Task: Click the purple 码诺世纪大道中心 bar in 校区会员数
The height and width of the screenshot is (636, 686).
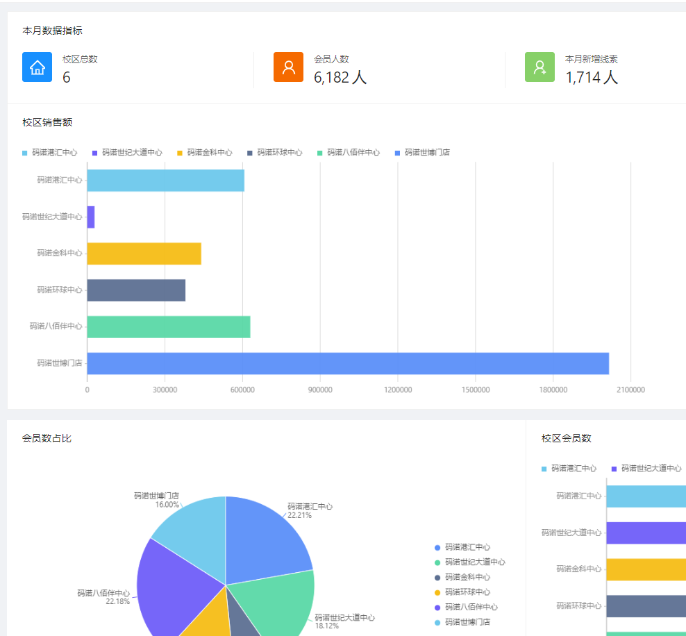Action: pyautogui.click(x=646, y=533)
